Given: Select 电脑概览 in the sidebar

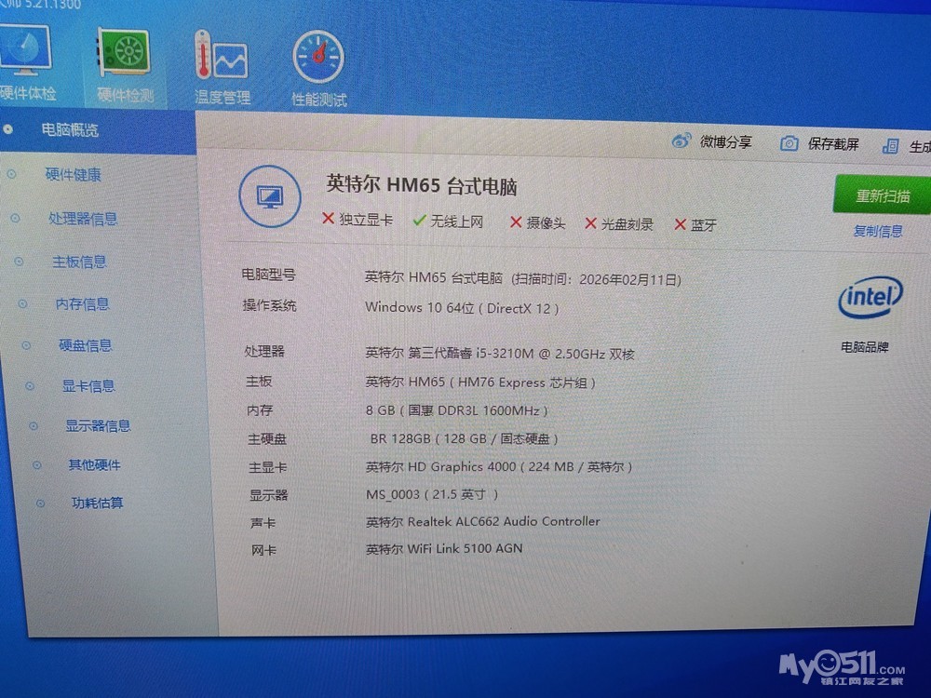Looking at the screenshot, I should pos(70,129).
